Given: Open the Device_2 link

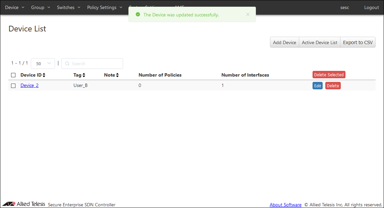Looking at the screenshot, I should [x=30, y=86].
